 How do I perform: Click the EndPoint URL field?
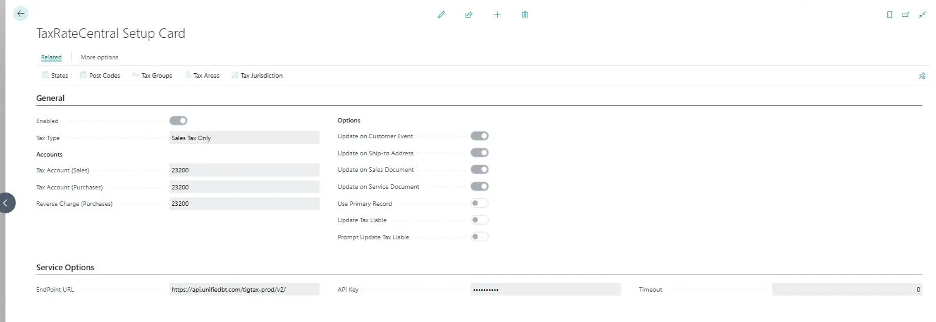coord(244,289)
